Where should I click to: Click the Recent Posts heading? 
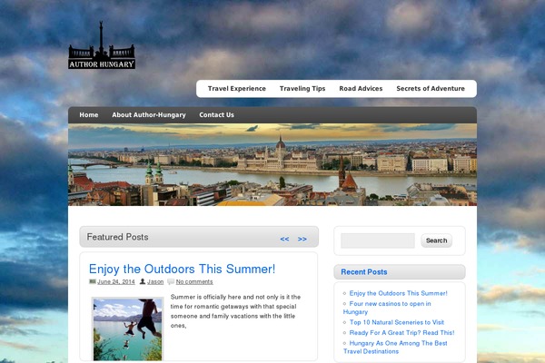click(x=364, y=272)
